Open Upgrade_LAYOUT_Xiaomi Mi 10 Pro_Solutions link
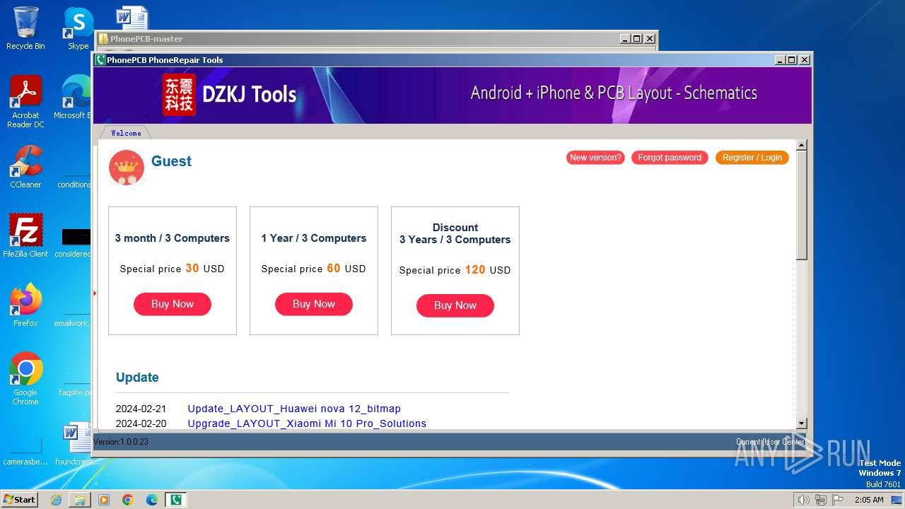This screenshot has width=905, height=509. (307, 423)
